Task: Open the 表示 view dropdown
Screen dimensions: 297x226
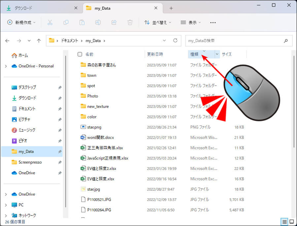Action: tap(190, 22)
